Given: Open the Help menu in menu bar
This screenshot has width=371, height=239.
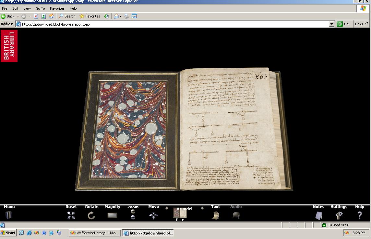Looking at the screenshot, I should 73,8.
